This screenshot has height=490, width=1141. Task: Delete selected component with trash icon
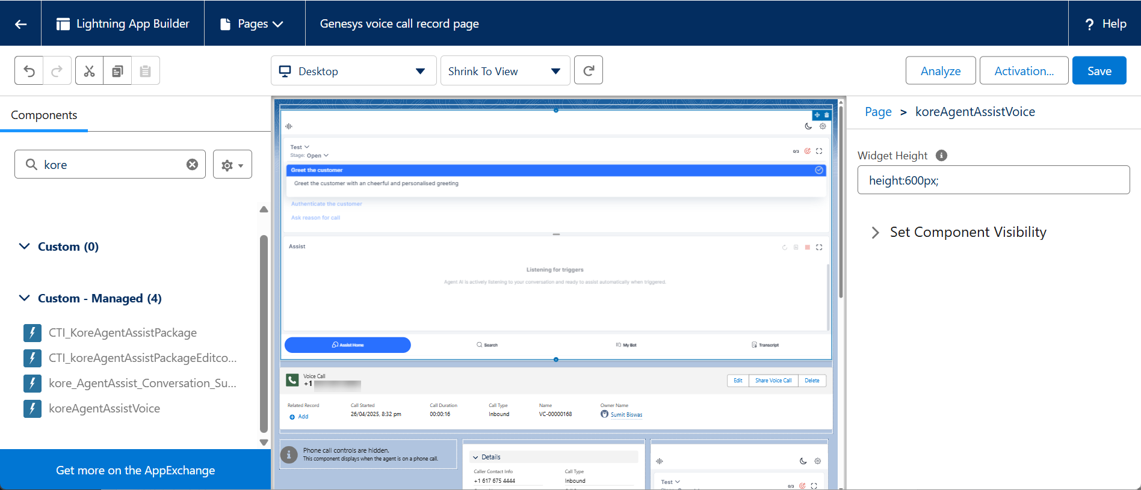point(826,115)
